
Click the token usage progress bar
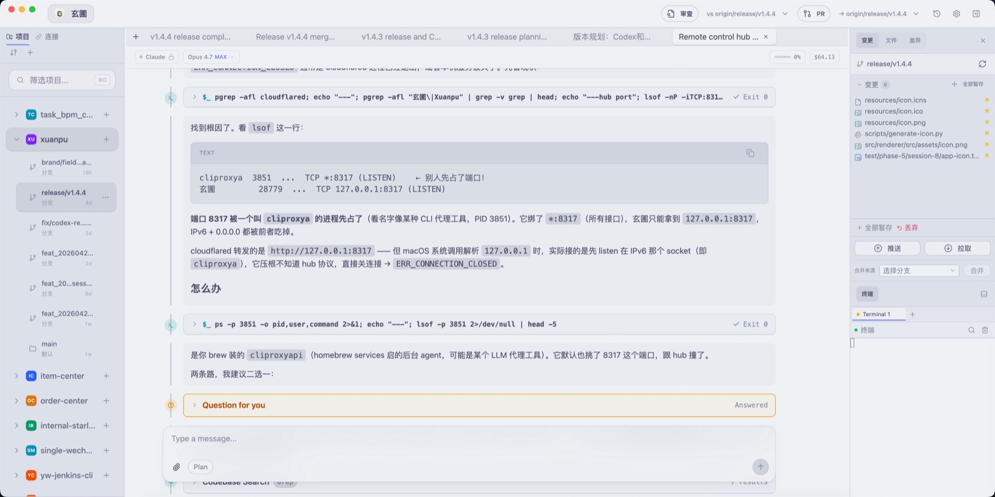(x=787, y=57)
